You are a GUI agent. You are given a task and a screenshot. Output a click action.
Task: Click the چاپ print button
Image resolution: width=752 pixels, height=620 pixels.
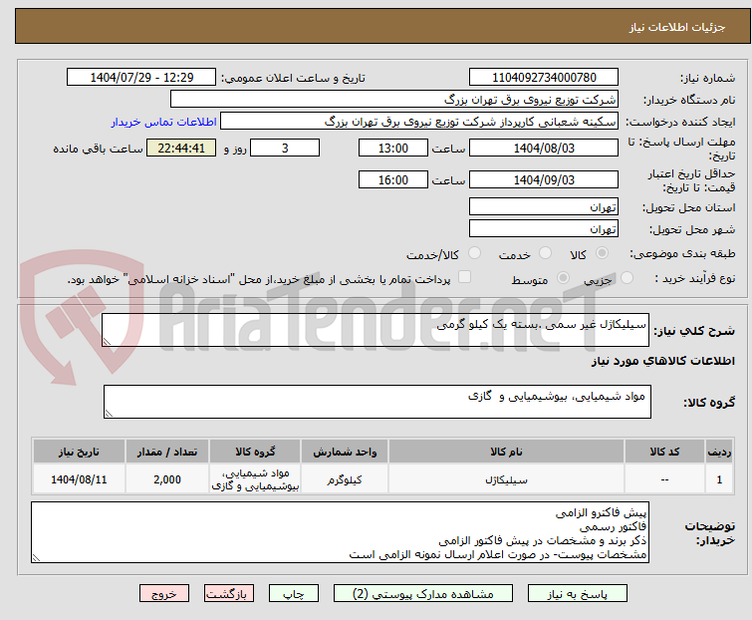click(293, 594)
